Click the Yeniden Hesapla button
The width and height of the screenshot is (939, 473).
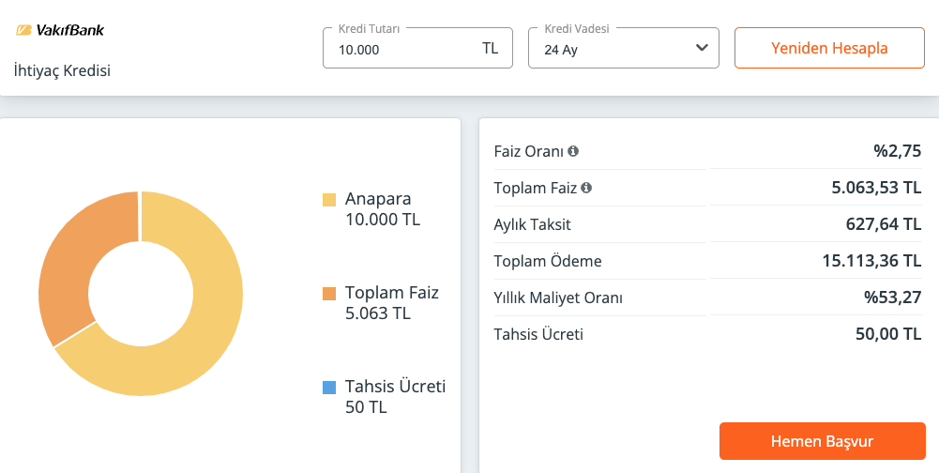[x=829, y=48]
